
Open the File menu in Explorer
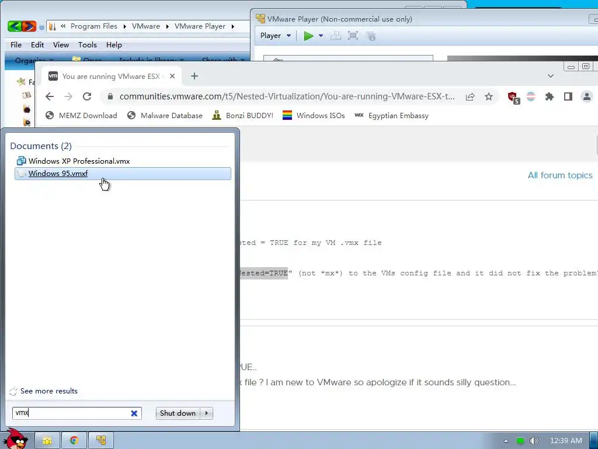(16, 44)
